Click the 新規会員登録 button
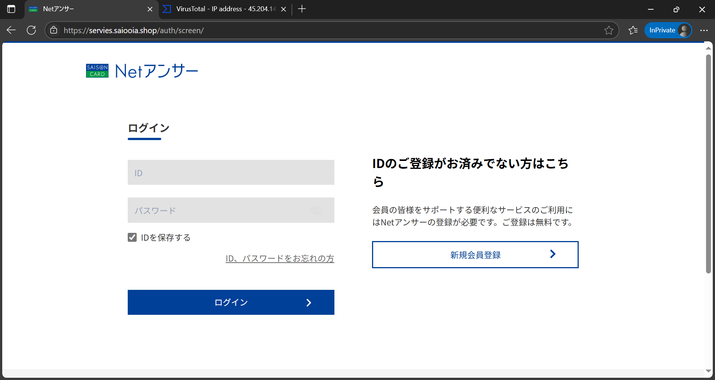Image resolution: width=715 pixels, height=380 pixels. (475, 254)
